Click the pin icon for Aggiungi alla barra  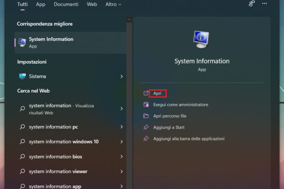point(146,139)
